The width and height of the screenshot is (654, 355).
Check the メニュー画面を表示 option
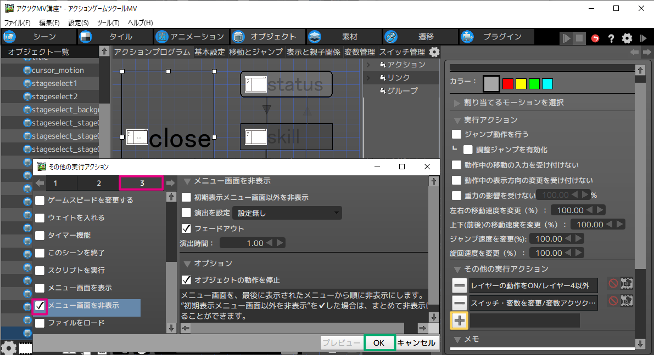40,288
